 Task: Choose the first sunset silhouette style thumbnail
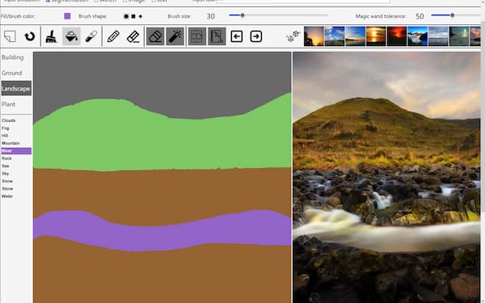(314, 36)
